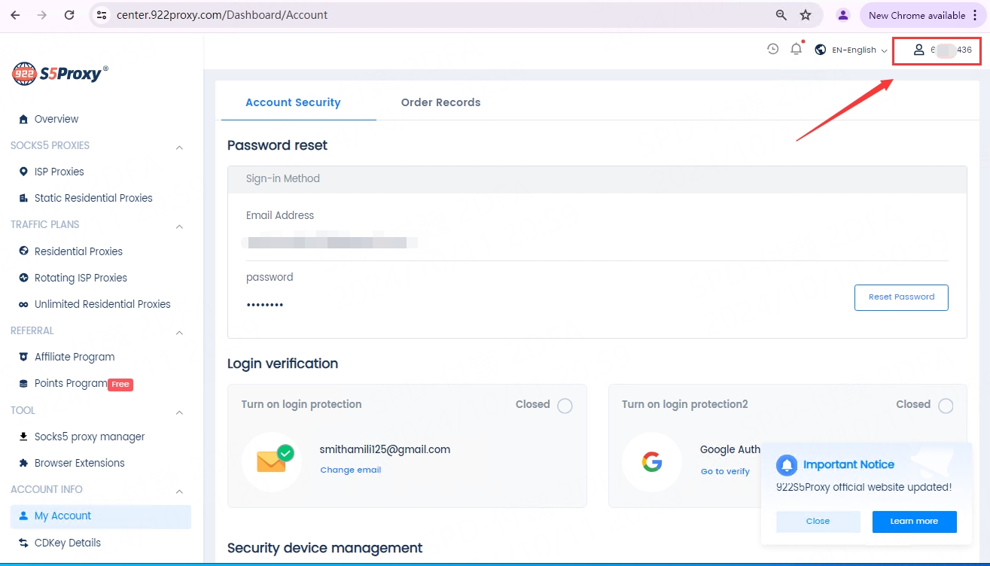Click the user profile icon at top right
Screen dimensions: 990x566
(x=918, y=50)
